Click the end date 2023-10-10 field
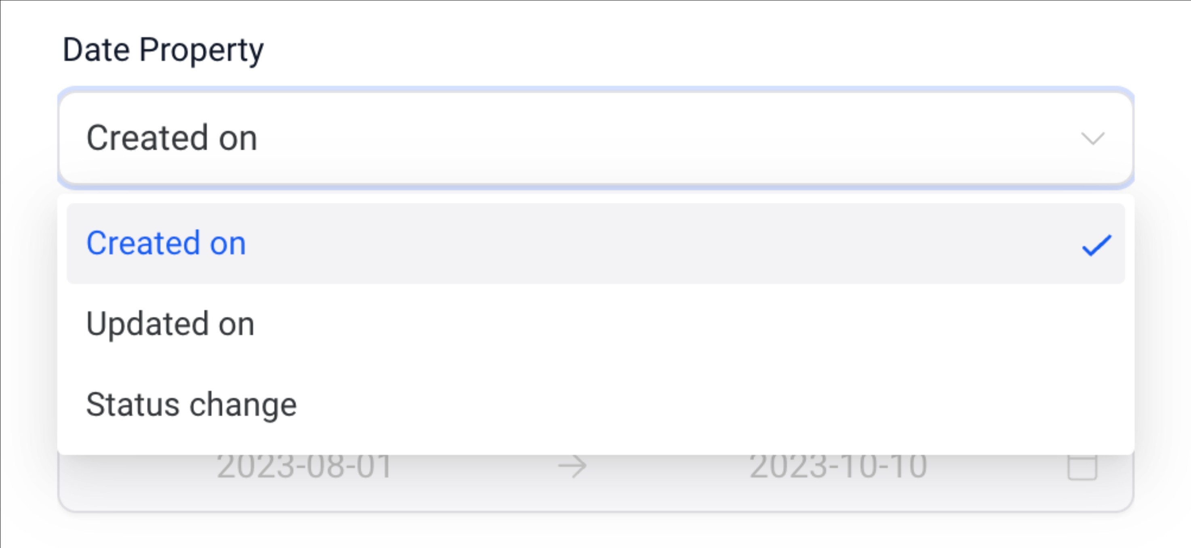The height and width of the screenshot is (548, 1191). 838,466
